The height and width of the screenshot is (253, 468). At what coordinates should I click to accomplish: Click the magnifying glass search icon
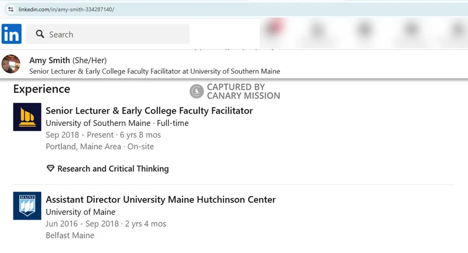click(40, 34)
